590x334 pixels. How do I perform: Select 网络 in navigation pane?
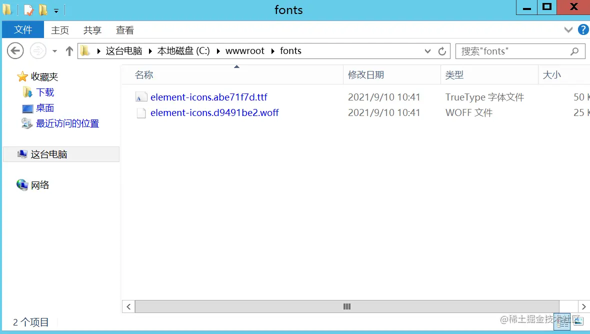tap(40, 185)
